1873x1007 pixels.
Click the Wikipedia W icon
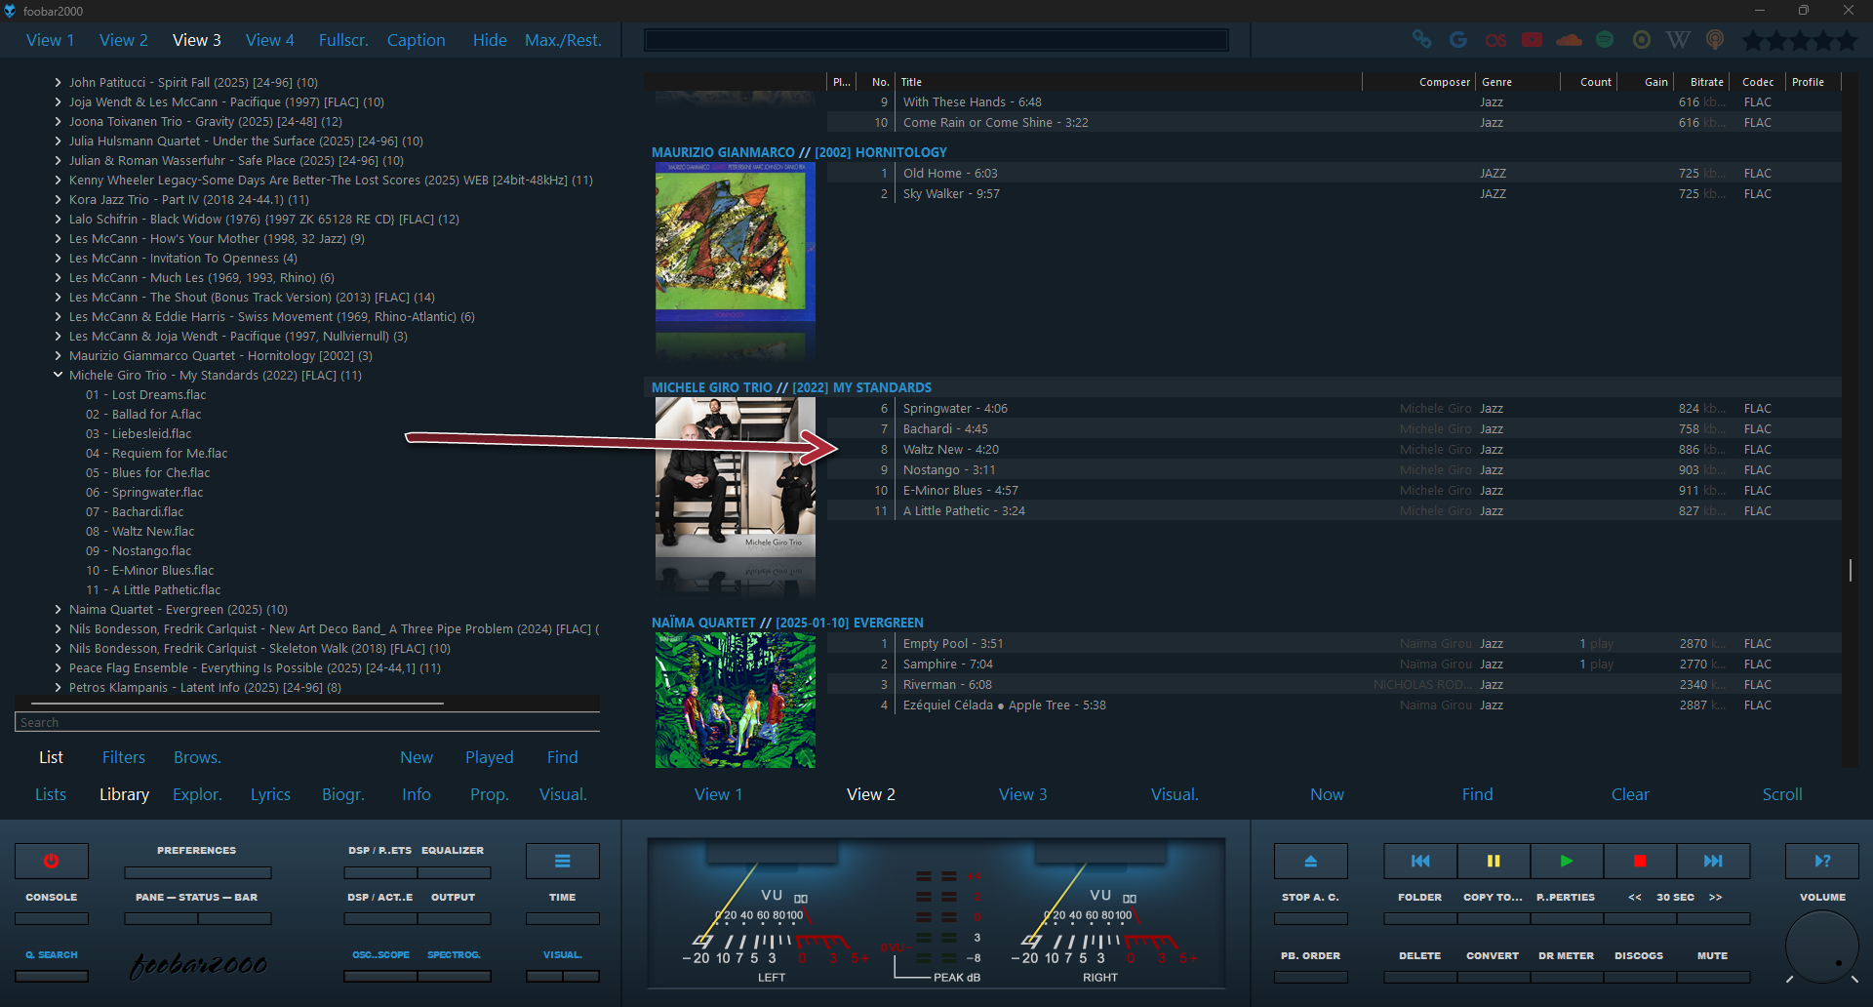[x=1678, y=39]
